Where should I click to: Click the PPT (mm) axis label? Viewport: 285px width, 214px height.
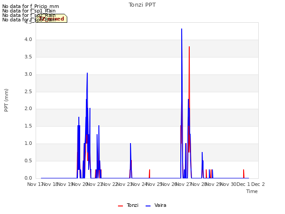tap(6, 100)
